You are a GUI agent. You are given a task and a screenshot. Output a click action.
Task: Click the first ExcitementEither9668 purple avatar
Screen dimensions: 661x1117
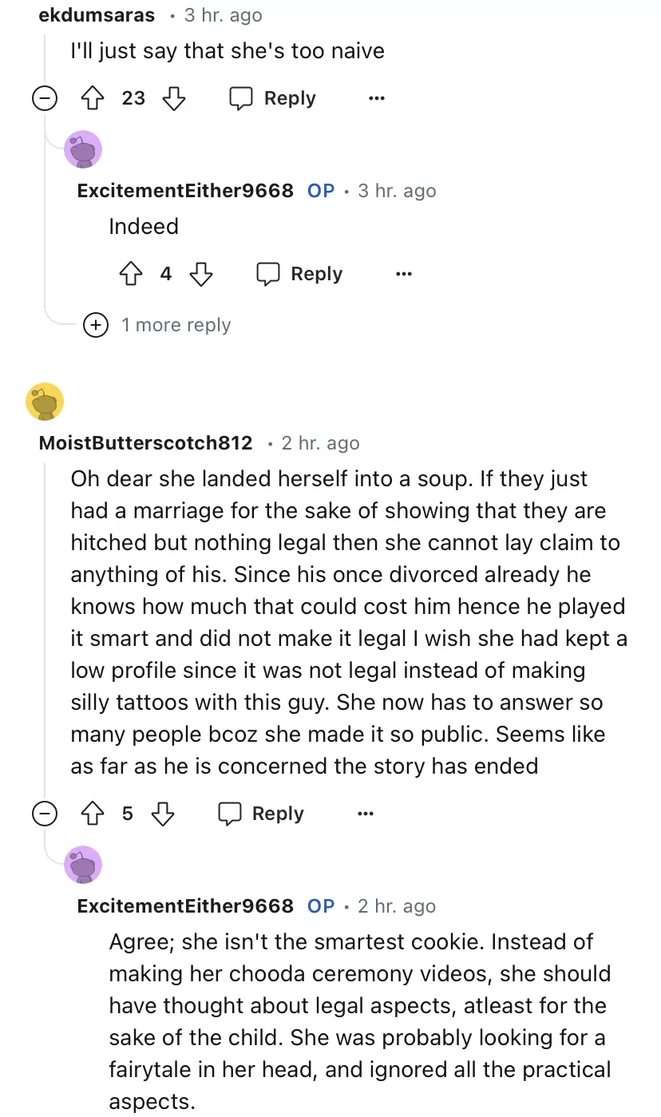click(83, 149)
